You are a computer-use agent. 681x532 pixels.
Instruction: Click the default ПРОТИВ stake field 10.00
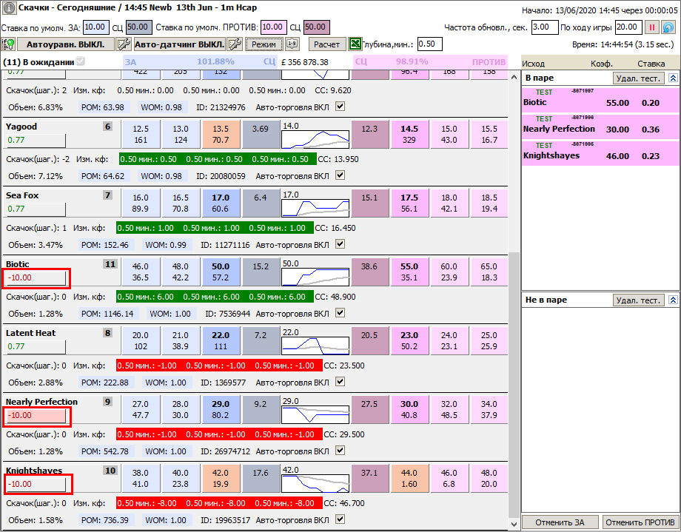pos(273,27)
